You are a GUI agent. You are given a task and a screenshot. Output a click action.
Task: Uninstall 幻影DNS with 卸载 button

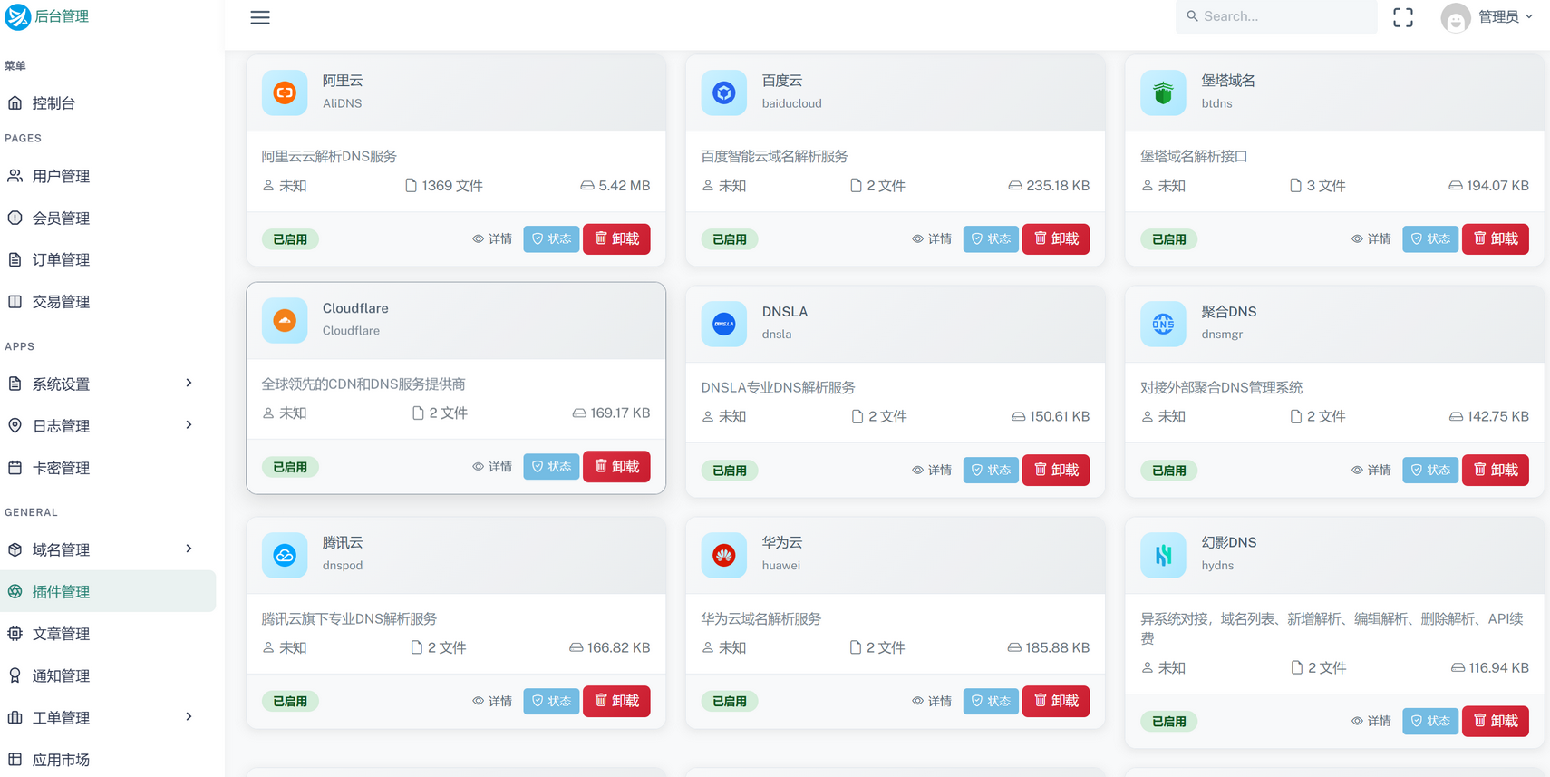(x=1496, y=721)
